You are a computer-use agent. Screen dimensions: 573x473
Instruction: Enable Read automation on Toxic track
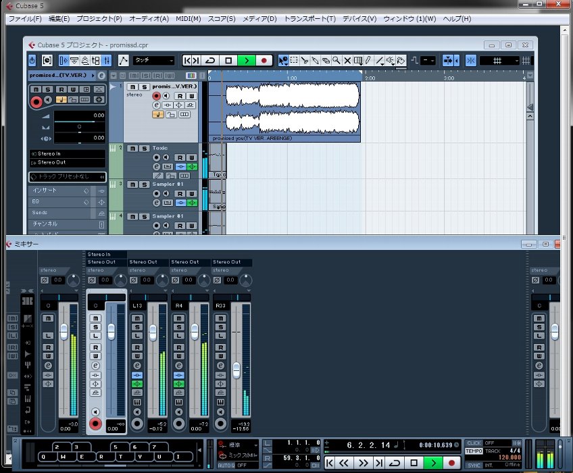[180, 157]
